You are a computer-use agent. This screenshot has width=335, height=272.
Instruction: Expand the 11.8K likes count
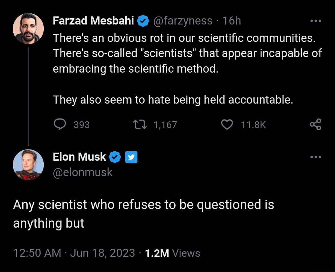pyautogui.click(x=253, y=124)
